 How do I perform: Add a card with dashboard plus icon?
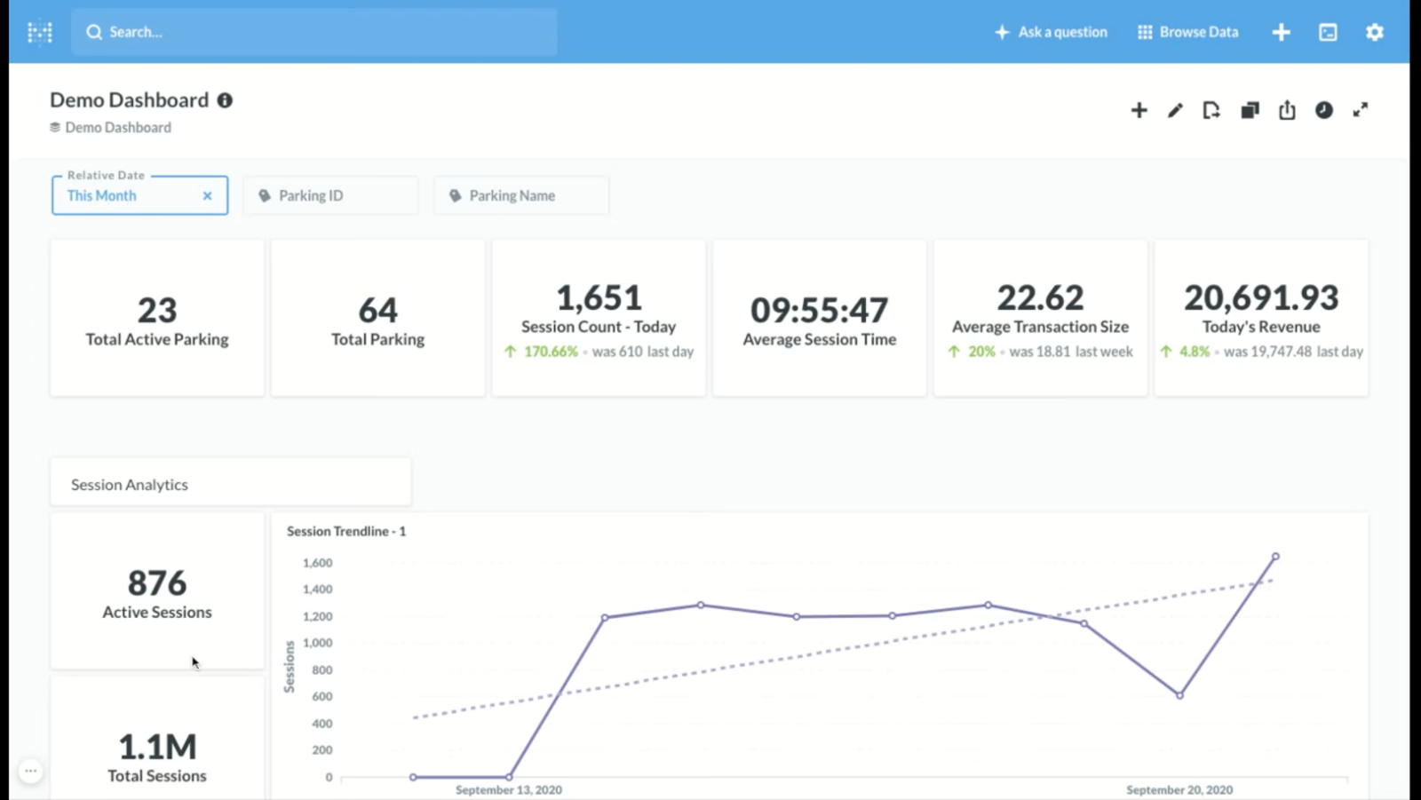1139,110
